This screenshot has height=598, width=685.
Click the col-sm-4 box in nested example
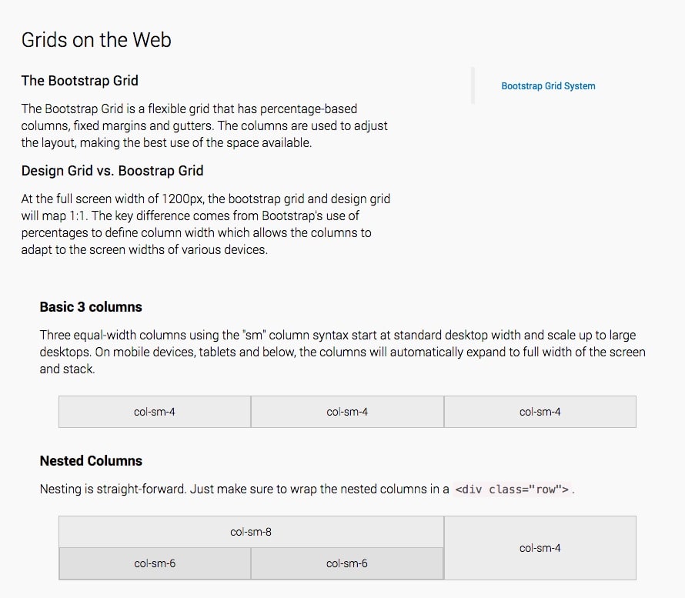pos(540,548)
